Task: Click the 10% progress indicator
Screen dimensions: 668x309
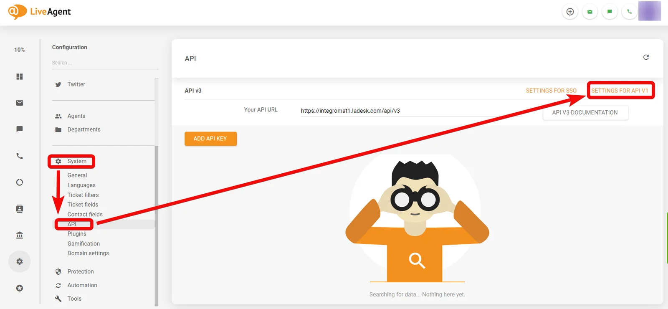Action: (x=20, y=50)
